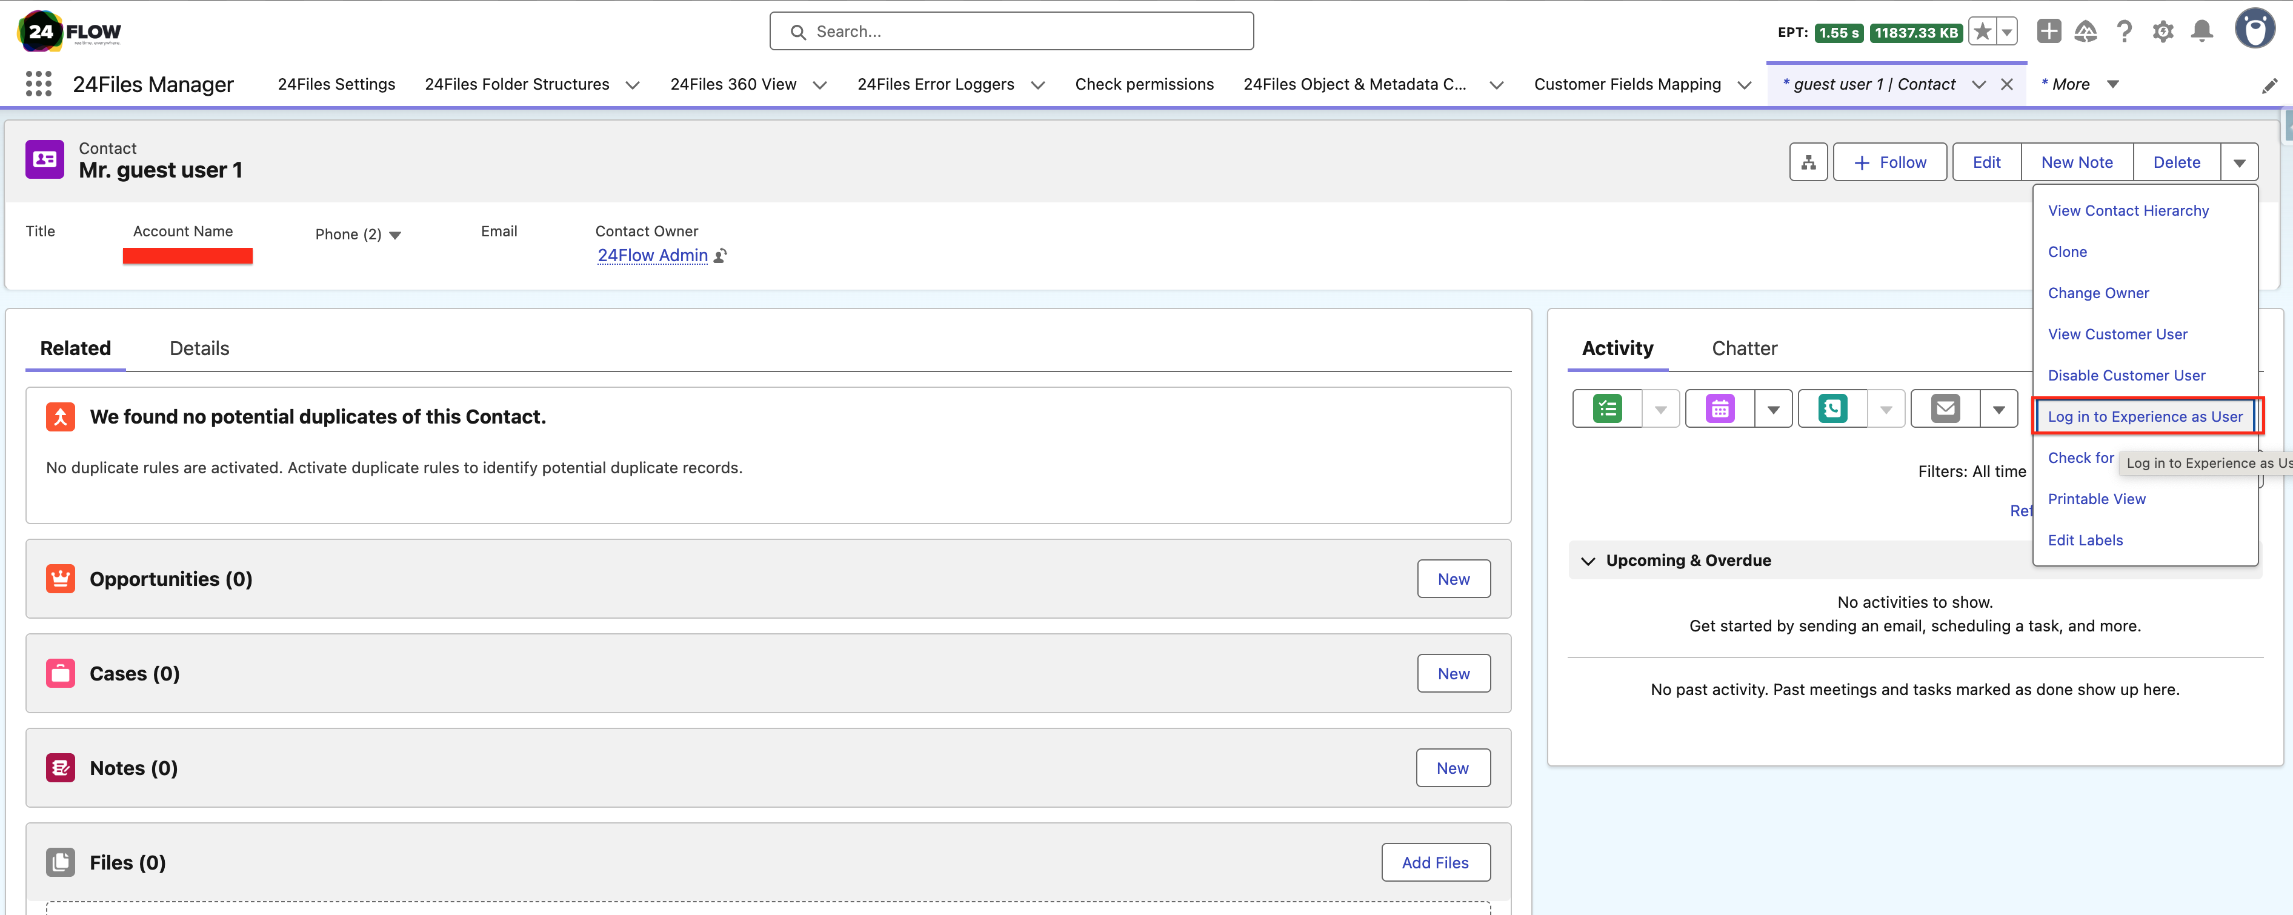Click the 24Flow Admin owner link
Screen dimensions: 2293x915
pos(653,256)
